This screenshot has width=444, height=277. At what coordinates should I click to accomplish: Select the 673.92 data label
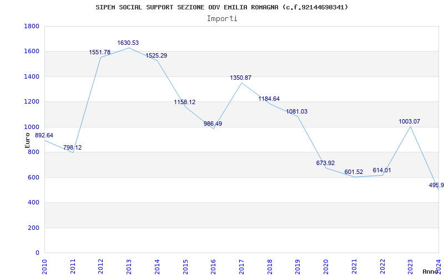point(325,163)
